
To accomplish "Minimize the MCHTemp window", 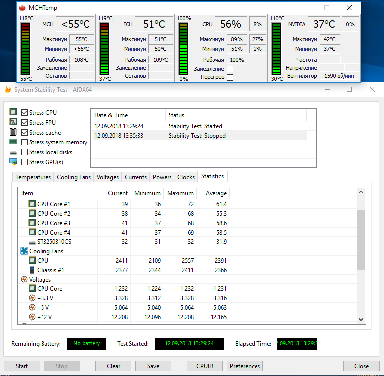I will [x=304, y=8].
